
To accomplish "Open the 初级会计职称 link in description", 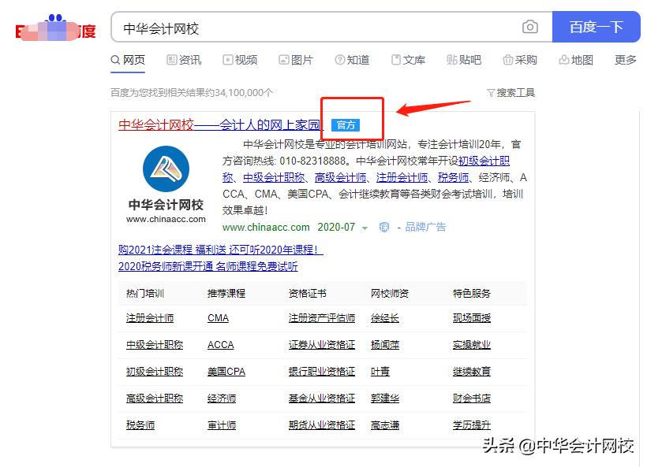I will click(484, 161).
